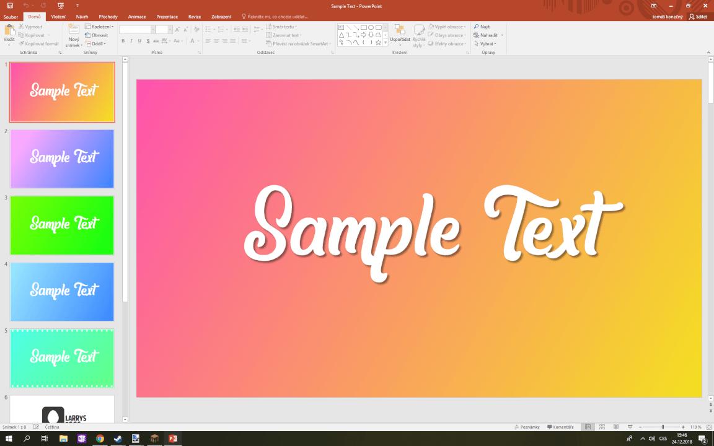Toggle bulleted list formatting
714x446 pixels.
208,29
